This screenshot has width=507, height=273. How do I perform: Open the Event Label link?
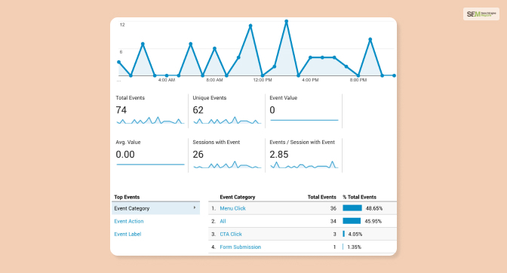[x=128, y=235]
